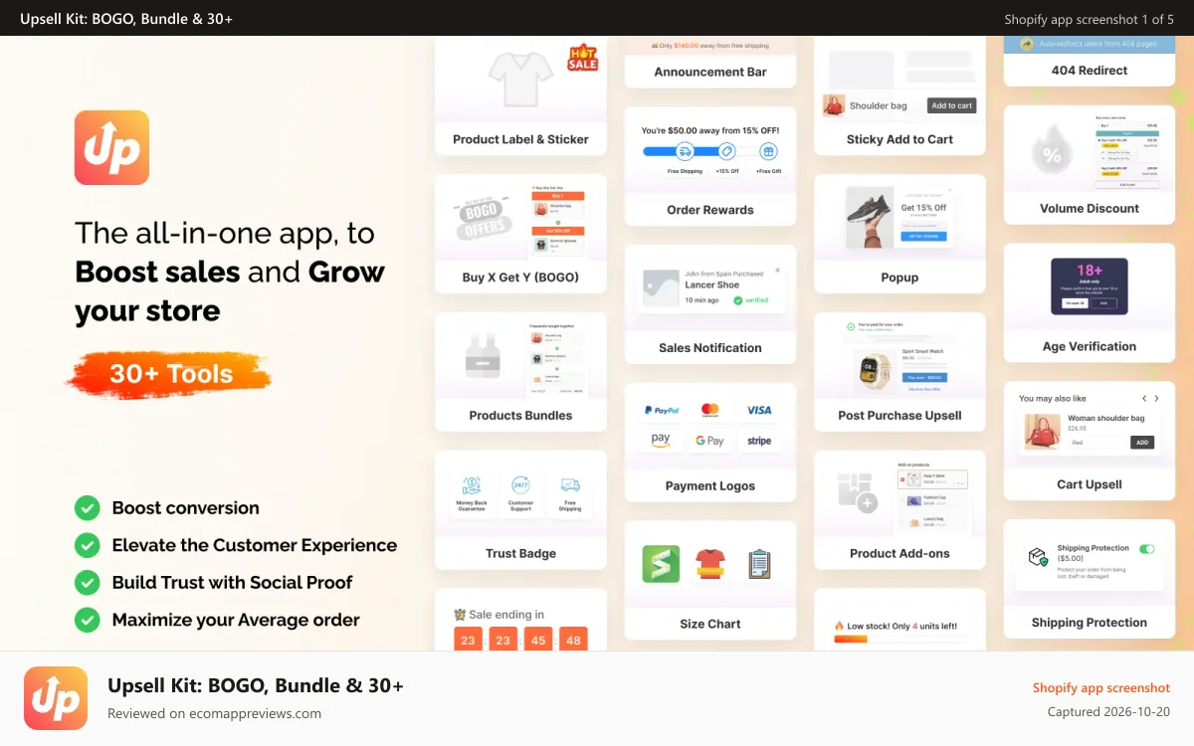Check the Polo T-Shirt add-on checkbox
Viewport: 1194px width, 746px height.
(x=902, y=479)
